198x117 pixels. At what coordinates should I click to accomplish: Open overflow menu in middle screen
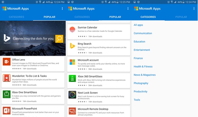(128, 9)
